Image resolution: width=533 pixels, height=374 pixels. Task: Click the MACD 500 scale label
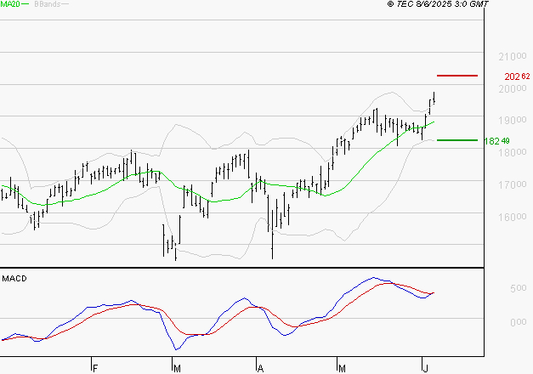pyautogui.click(x=519, y=288)
